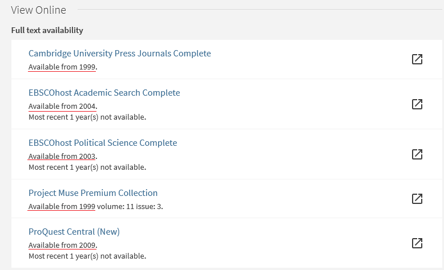Open external link icon for Cambridge University Press
This screenshot has height=270, width=444.
click(417, 59)
